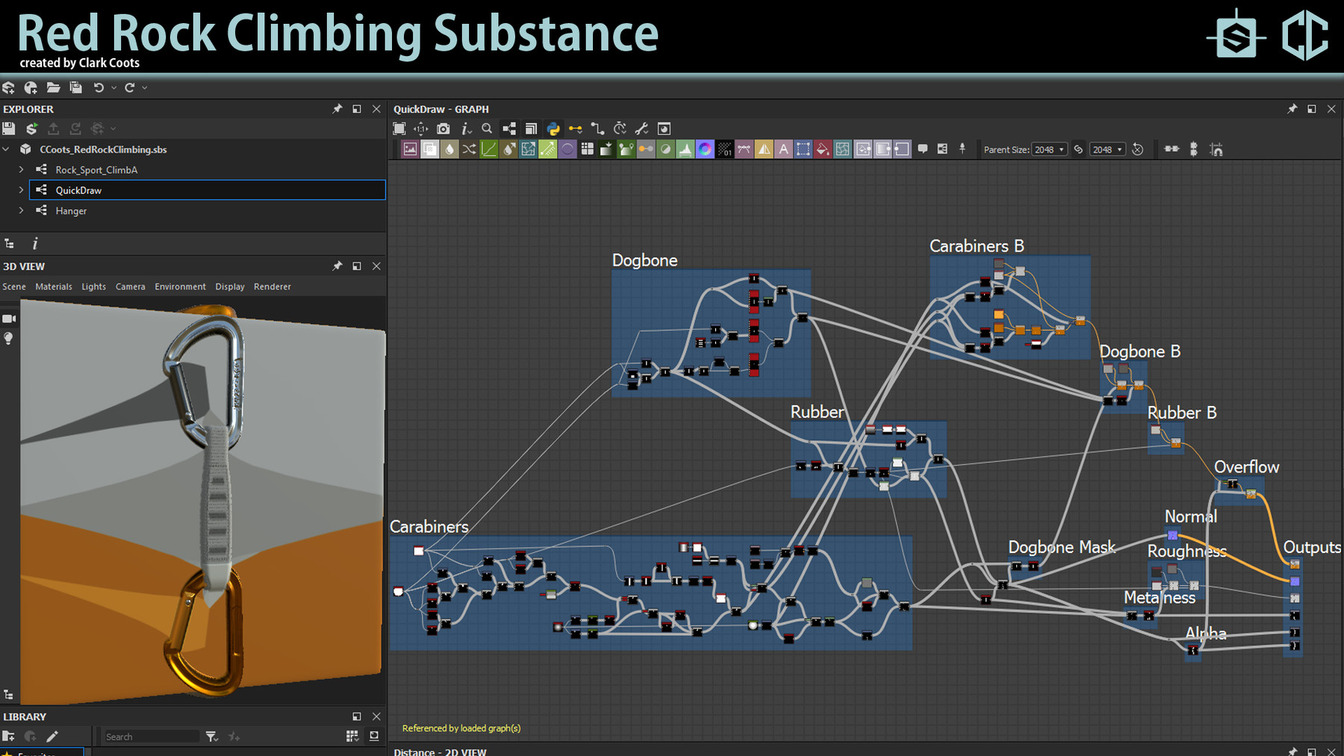1344x756 pixels.
Task: Undo the last action
Action: (x=99, y=88)
